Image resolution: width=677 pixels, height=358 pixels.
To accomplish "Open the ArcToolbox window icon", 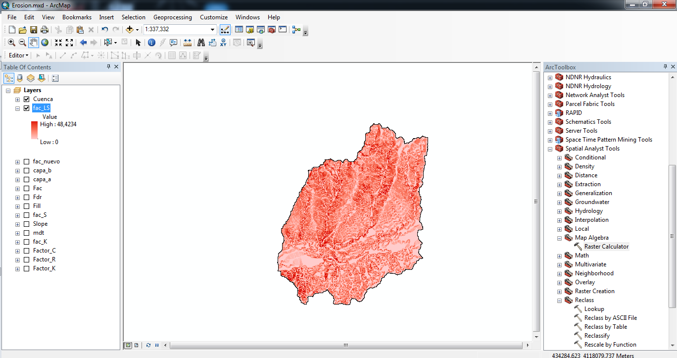I will click(x=271, y=30).
